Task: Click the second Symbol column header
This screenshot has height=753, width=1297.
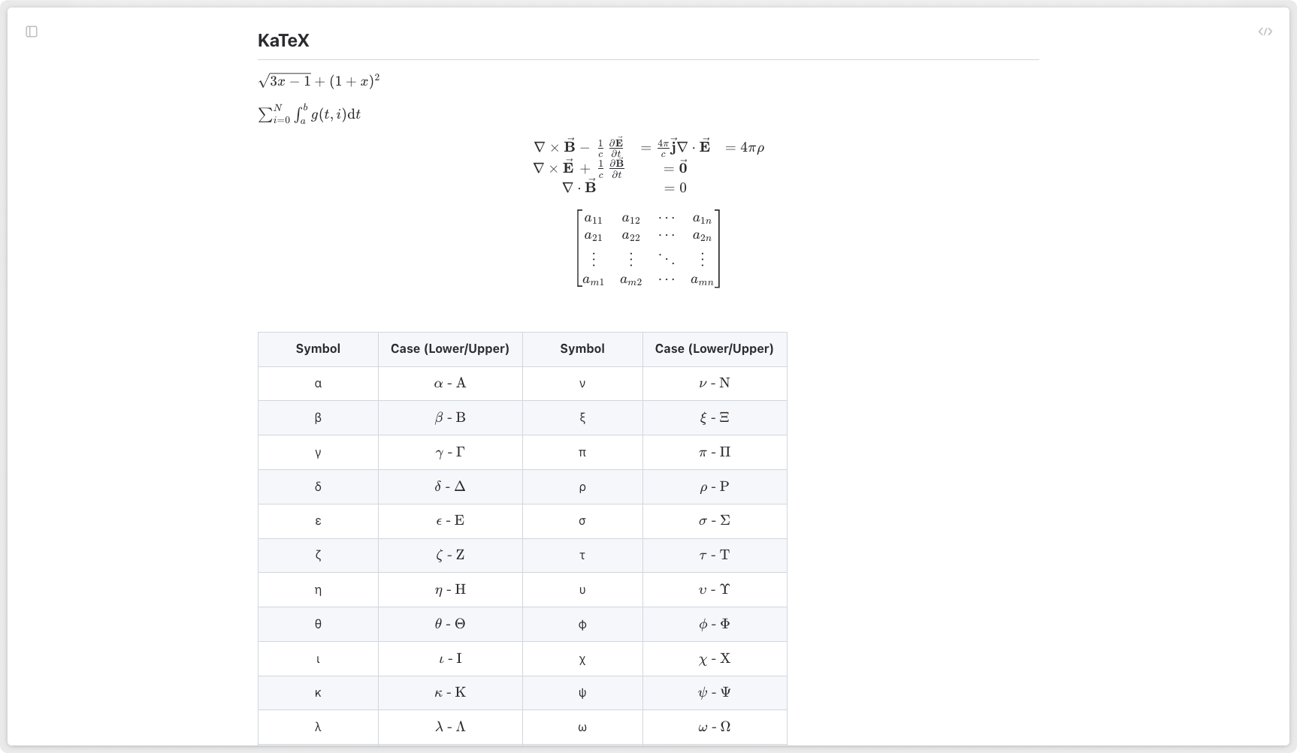Action: (x=582, y=349)
